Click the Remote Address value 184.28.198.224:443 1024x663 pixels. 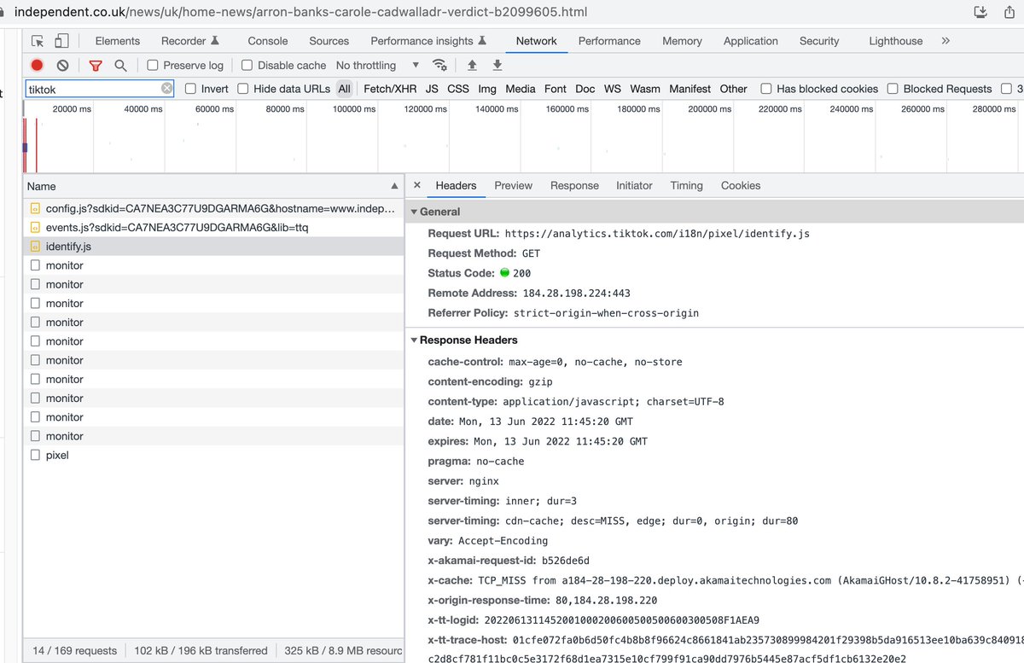coord(577,294)
